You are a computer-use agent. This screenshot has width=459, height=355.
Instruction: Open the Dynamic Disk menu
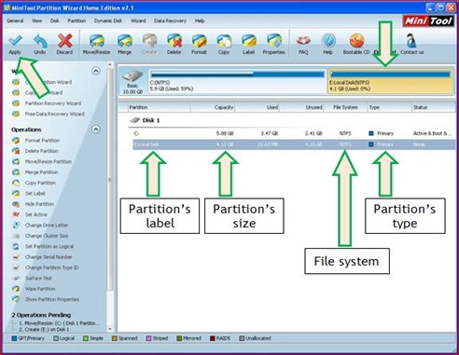(108, 20)
